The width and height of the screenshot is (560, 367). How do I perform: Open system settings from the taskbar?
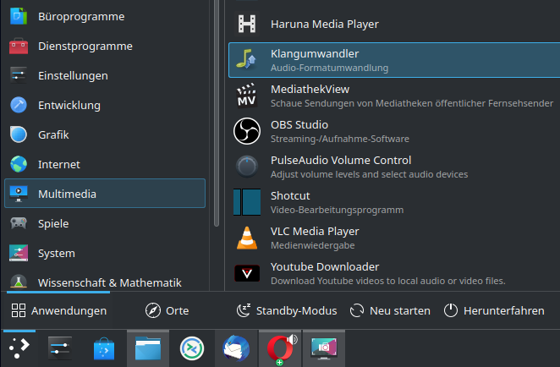[60, 348]
